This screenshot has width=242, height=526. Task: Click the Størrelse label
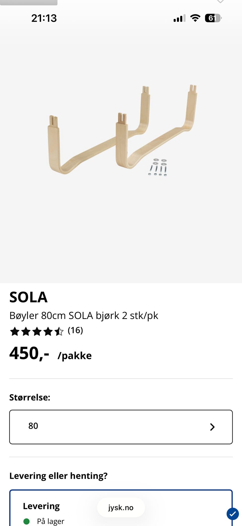tap(30, 397)
